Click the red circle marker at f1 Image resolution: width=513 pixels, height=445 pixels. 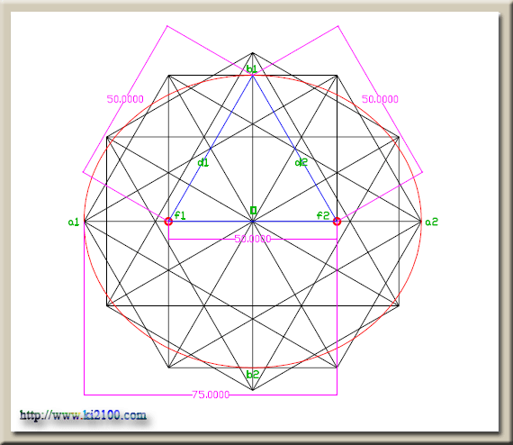(x=168, y=222)
